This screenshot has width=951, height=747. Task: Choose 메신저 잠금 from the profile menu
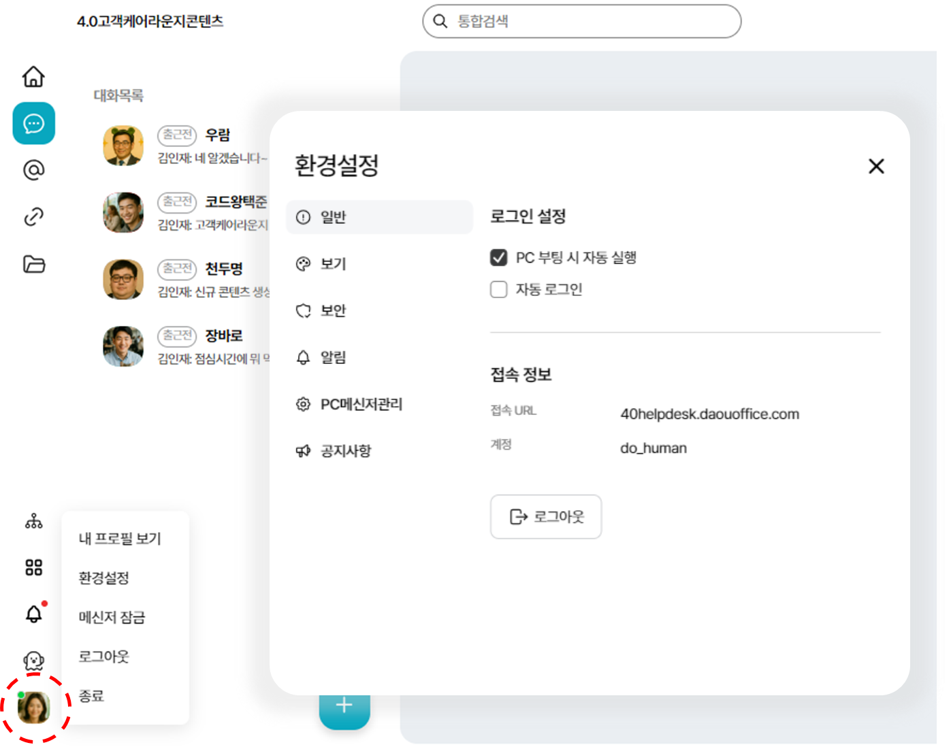[x=112, y=617]
